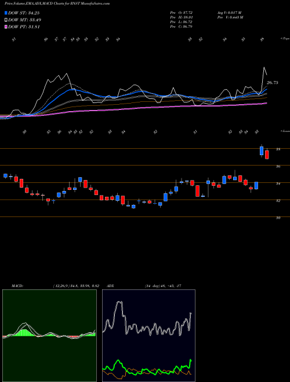Click the 'DOW MT: 33.49' legend label
Viewport: 290px width, 382px height.
click(25, 20)
